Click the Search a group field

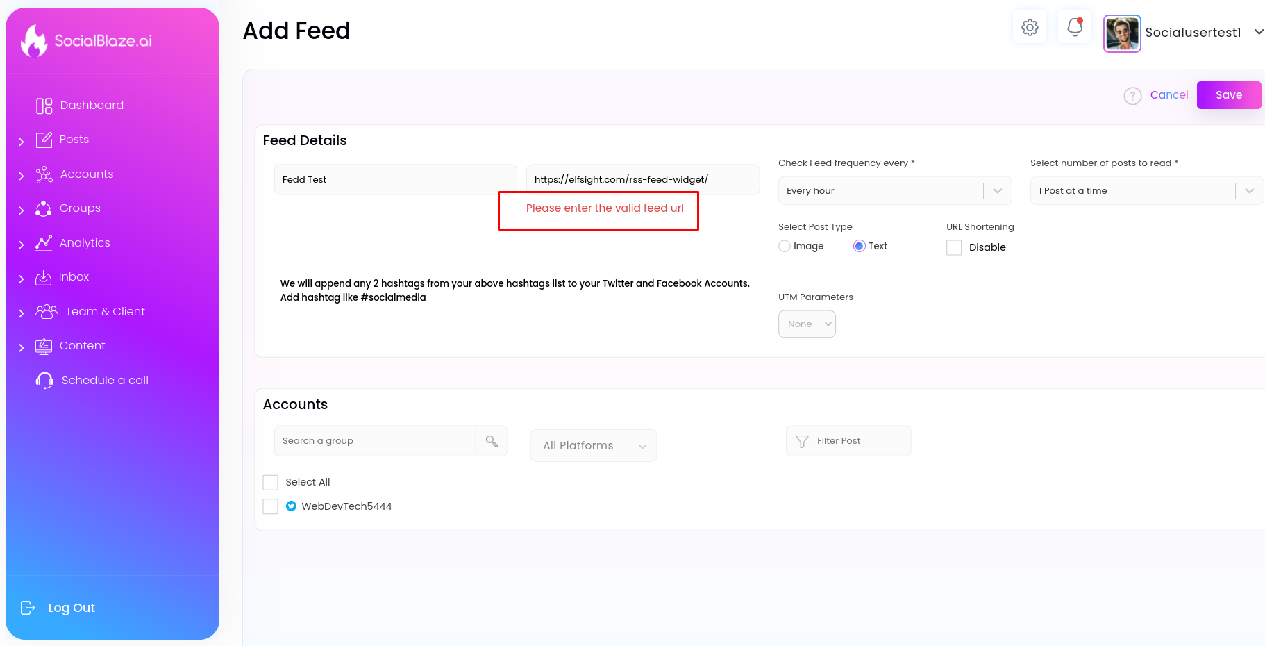(375, 441)
